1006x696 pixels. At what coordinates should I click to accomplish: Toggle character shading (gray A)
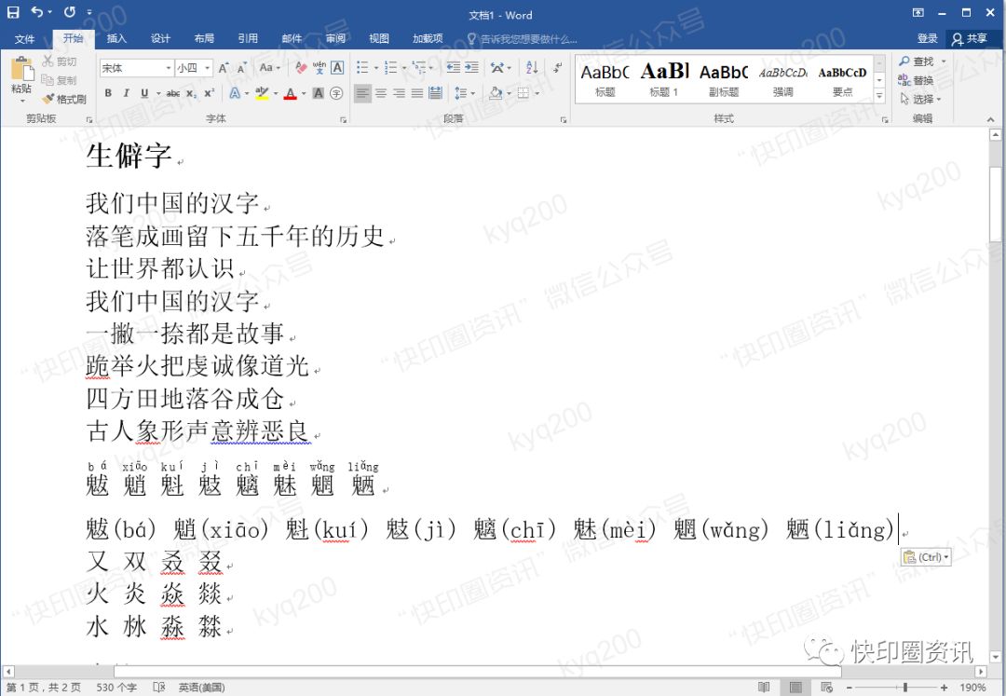coord(319,93)
